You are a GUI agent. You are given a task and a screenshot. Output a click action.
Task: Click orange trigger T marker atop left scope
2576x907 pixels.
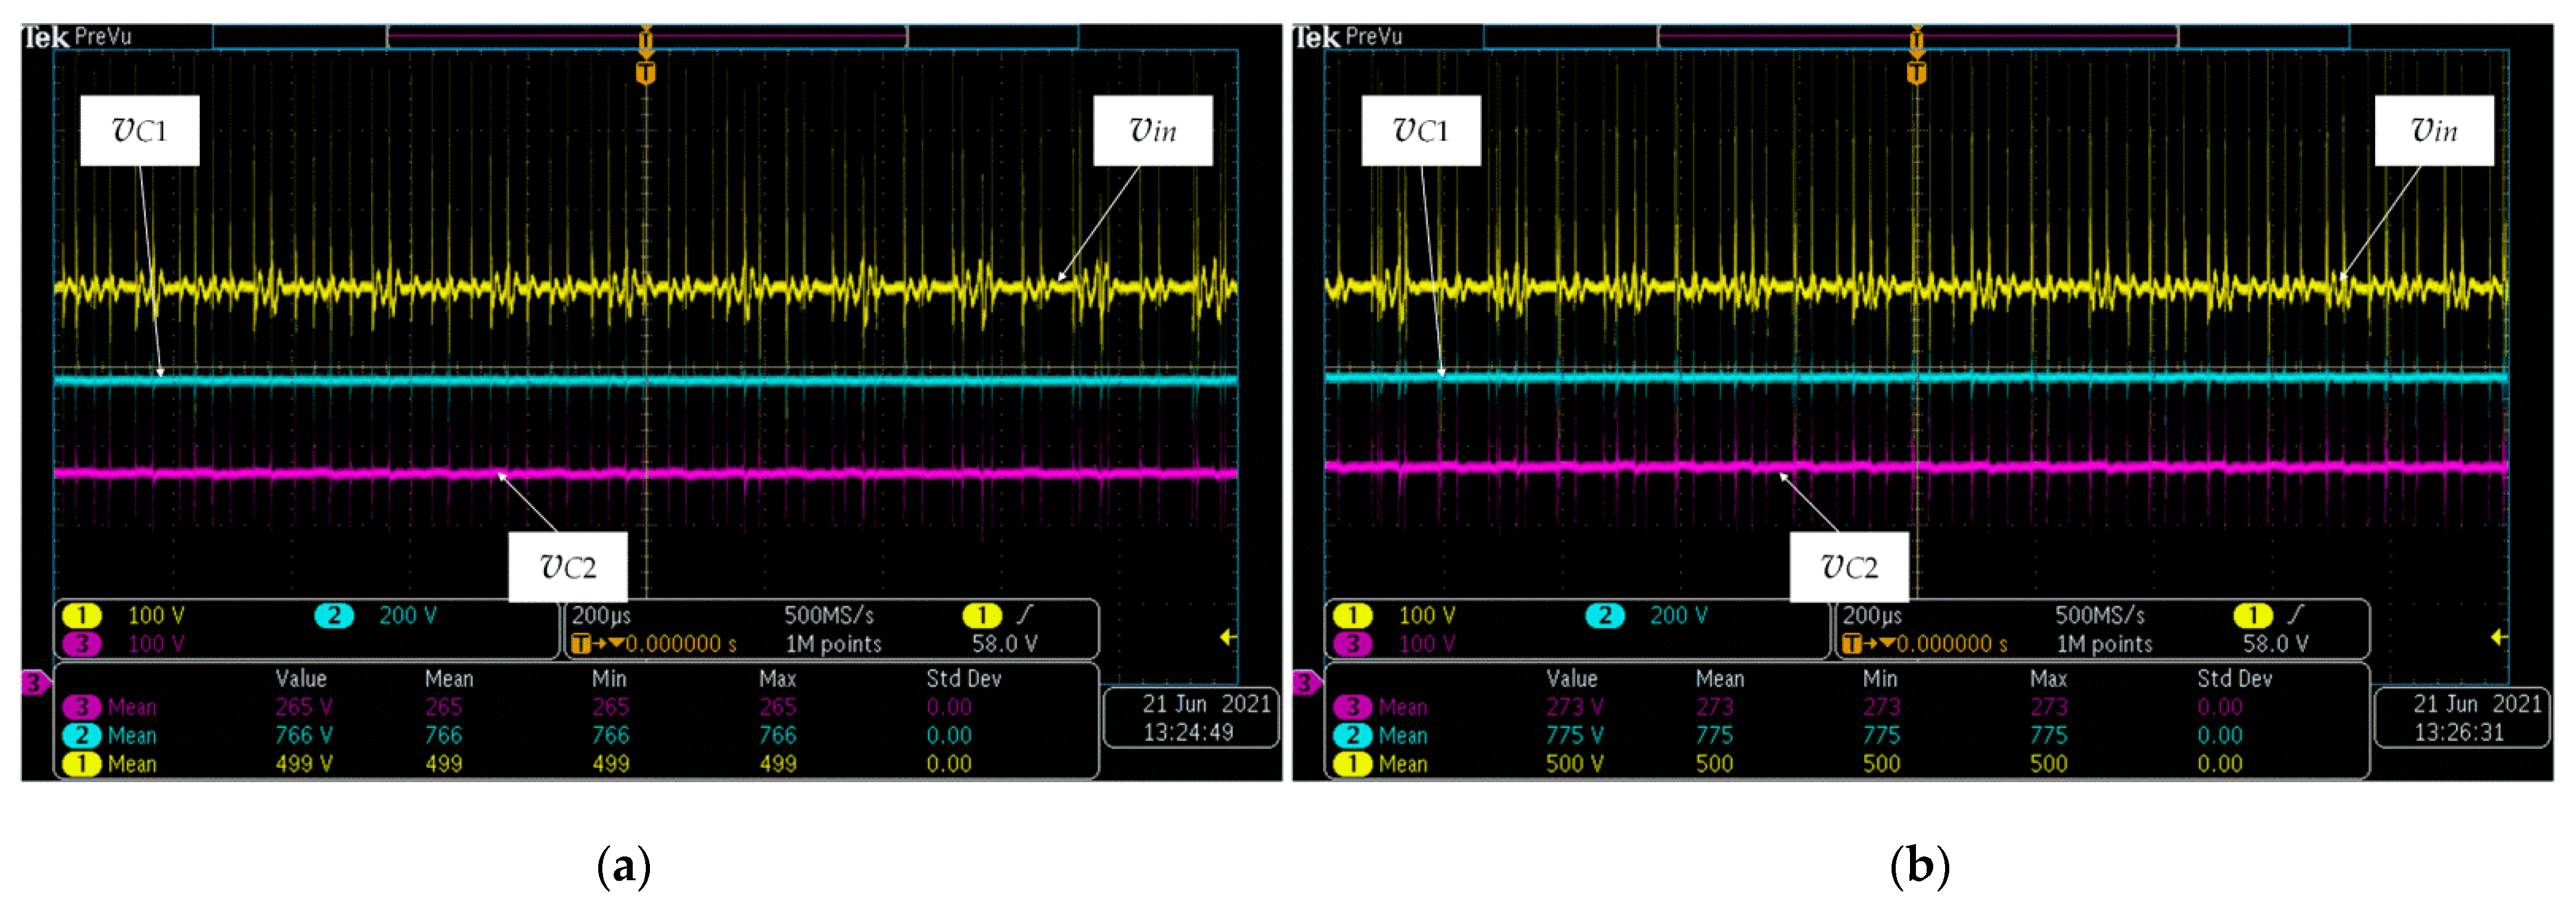(x=646, y=72)
